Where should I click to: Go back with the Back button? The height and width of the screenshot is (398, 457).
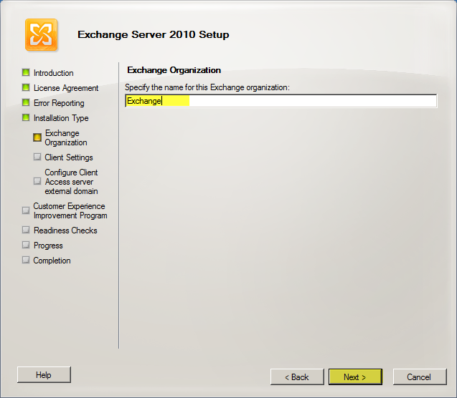pyautogui.click(x=297, y=377)
